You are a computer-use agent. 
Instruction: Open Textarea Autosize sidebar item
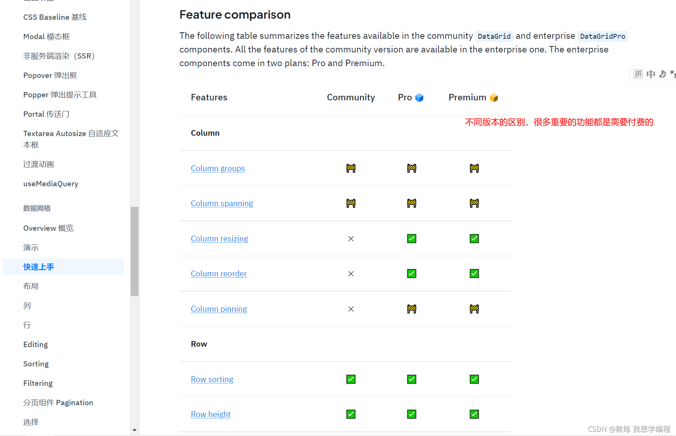coord(71,139)
